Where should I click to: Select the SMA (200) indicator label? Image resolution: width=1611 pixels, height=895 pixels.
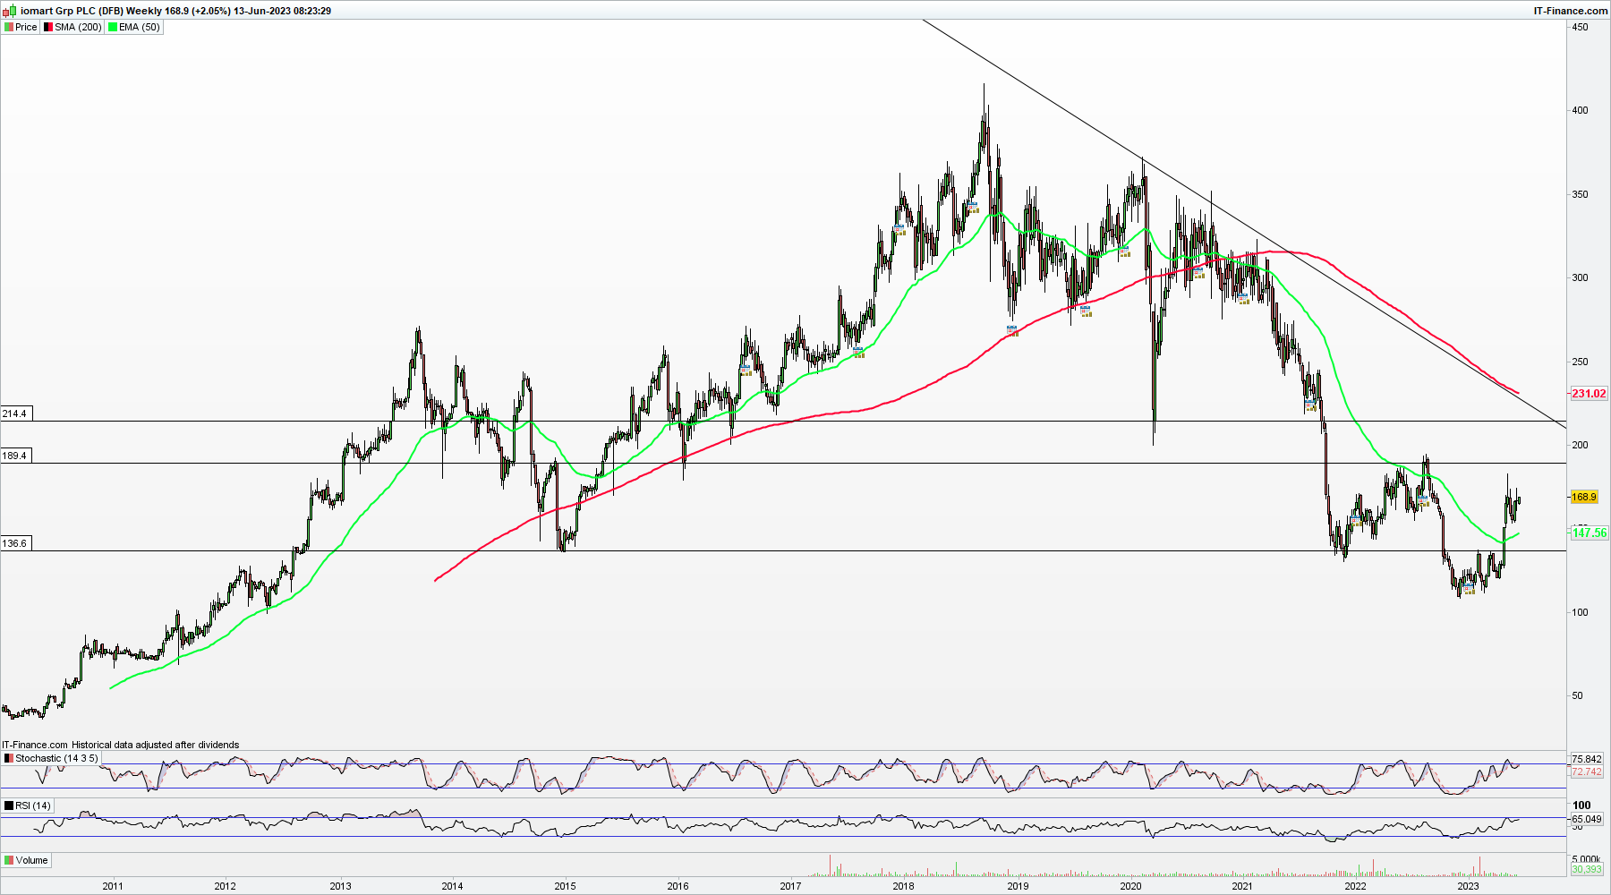pos(78,27)
